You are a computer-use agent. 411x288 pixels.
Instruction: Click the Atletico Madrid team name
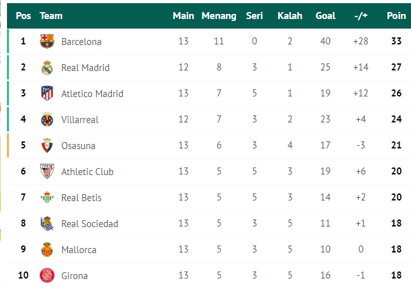click(x=92, y=93)
